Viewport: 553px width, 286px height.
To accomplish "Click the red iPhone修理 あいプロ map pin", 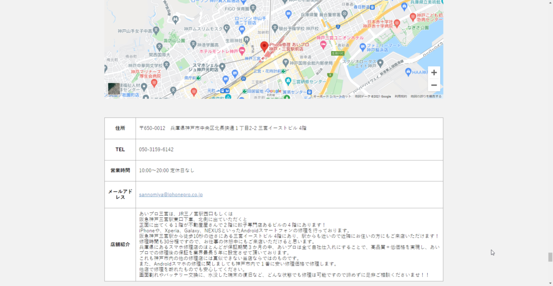I will click(264, 46).
